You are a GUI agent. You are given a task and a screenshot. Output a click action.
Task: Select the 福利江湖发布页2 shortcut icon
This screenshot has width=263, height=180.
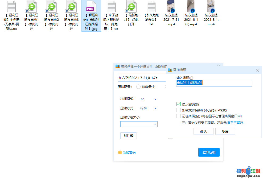51,7
